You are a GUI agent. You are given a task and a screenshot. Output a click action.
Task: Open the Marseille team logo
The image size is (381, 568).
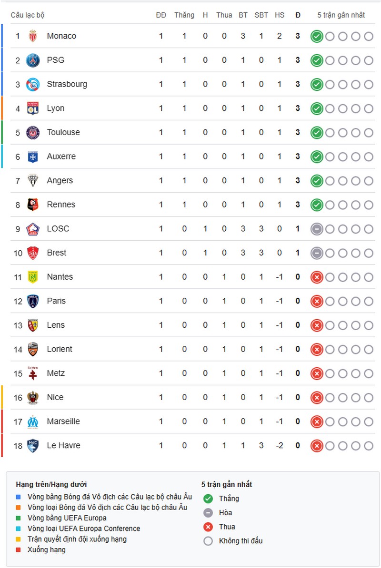[33, 421]
